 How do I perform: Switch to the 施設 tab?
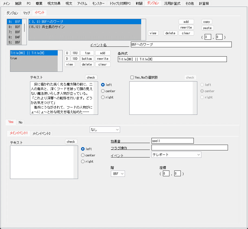click(x=18, y=3)
